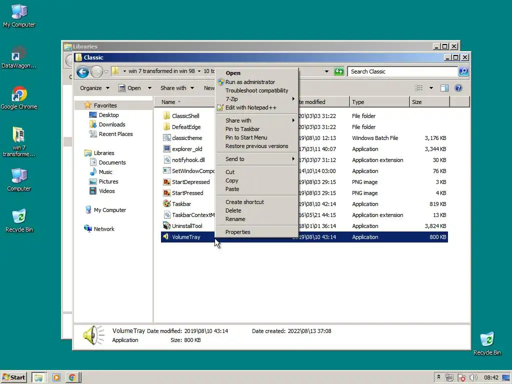The width and height of the screenshot is (512, 384).
Task: Expand breadcrumb arrow after win 7 transformed
Action: tap(199, 71)
